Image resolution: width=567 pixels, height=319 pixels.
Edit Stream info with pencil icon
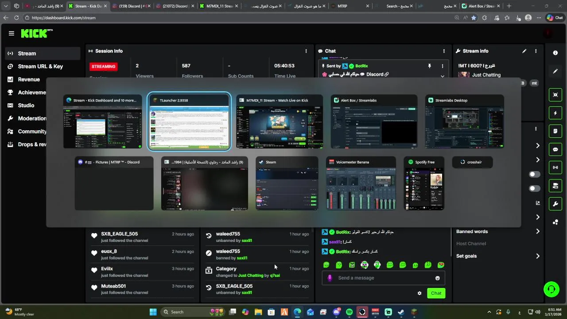point(524,51)
